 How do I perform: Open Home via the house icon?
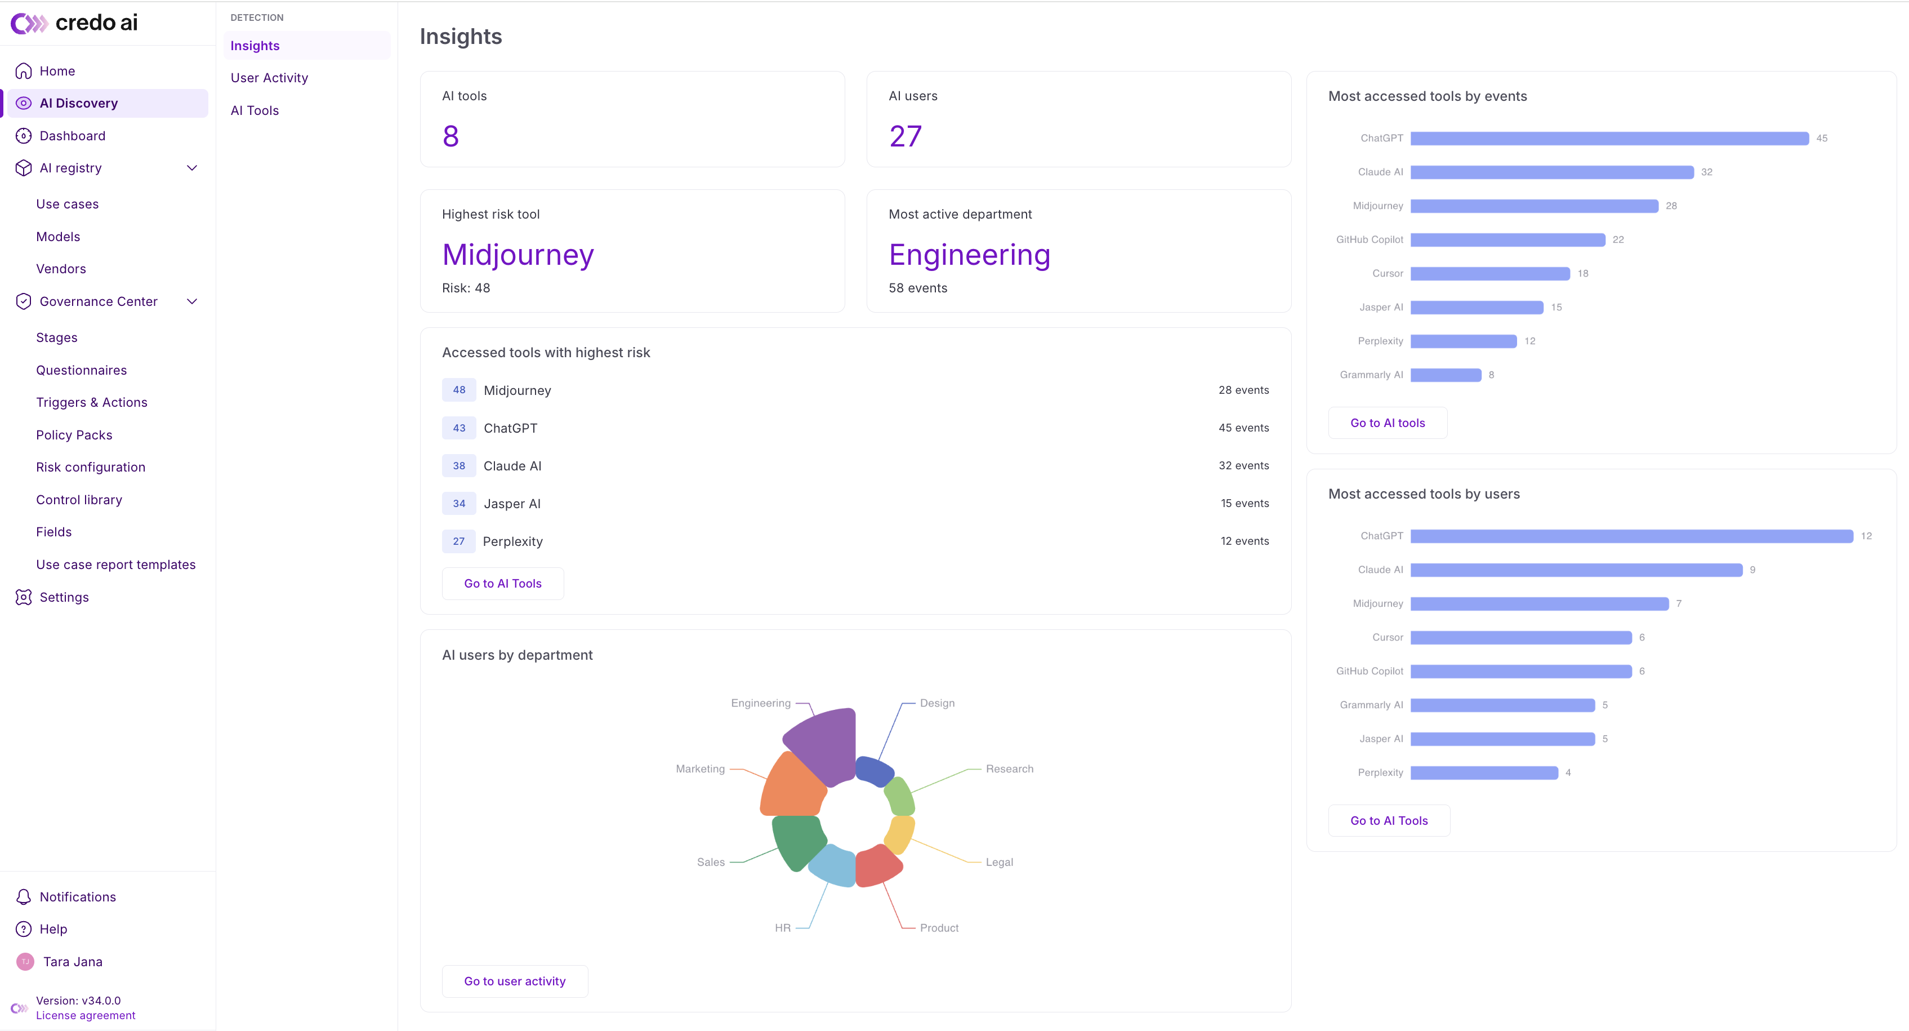24,71
